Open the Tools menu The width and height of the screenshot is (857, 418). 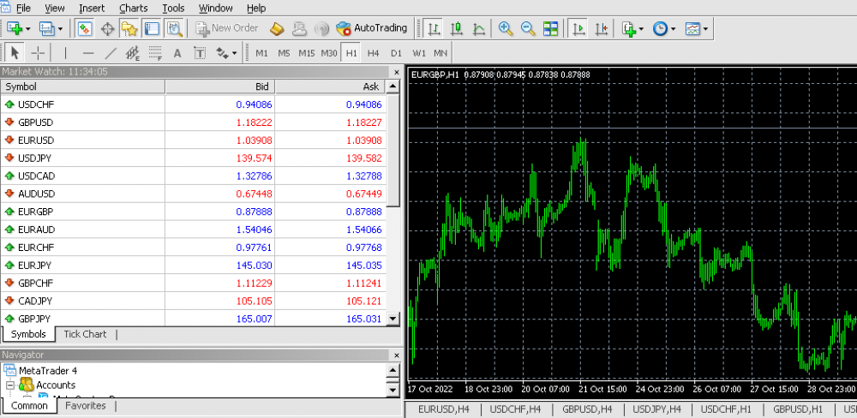click(x=173, y=9)
